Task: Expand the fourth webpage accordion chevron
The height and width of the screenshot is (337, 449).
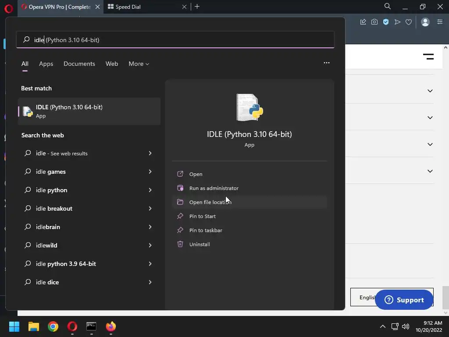Action: point(430,171)
